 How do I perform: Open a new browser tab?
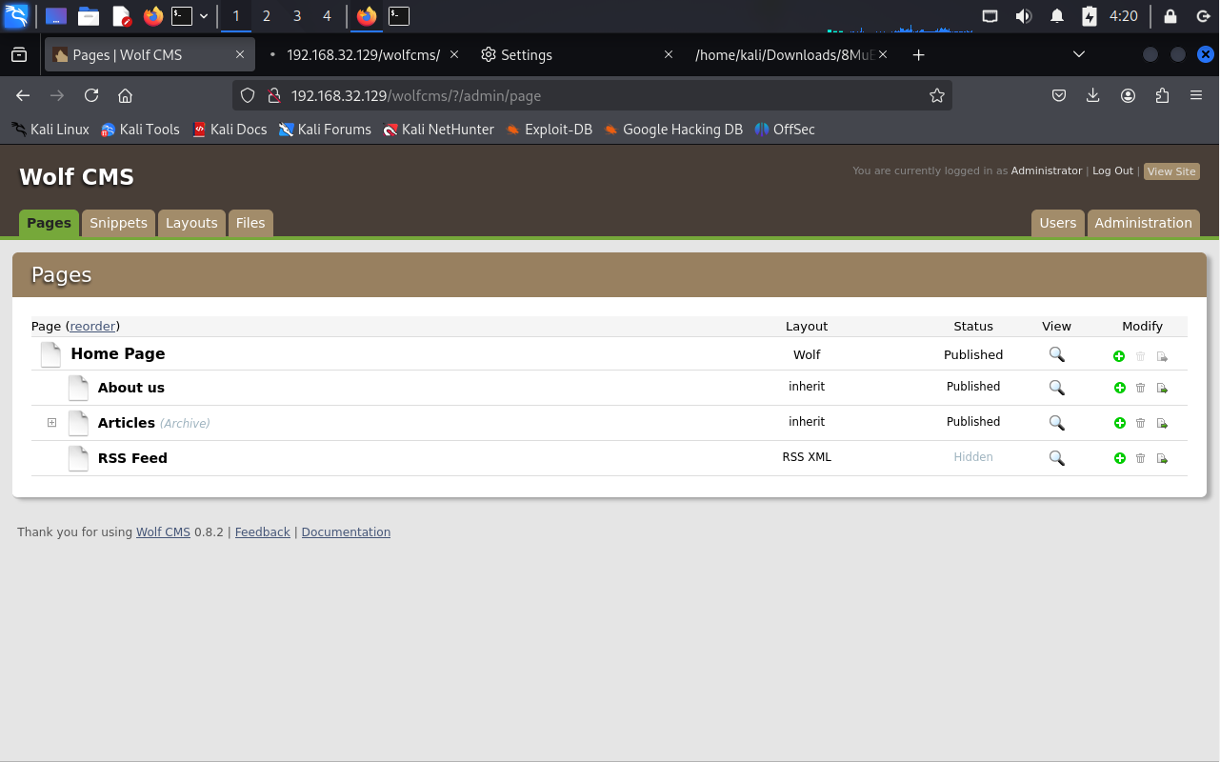coord(918,55)
